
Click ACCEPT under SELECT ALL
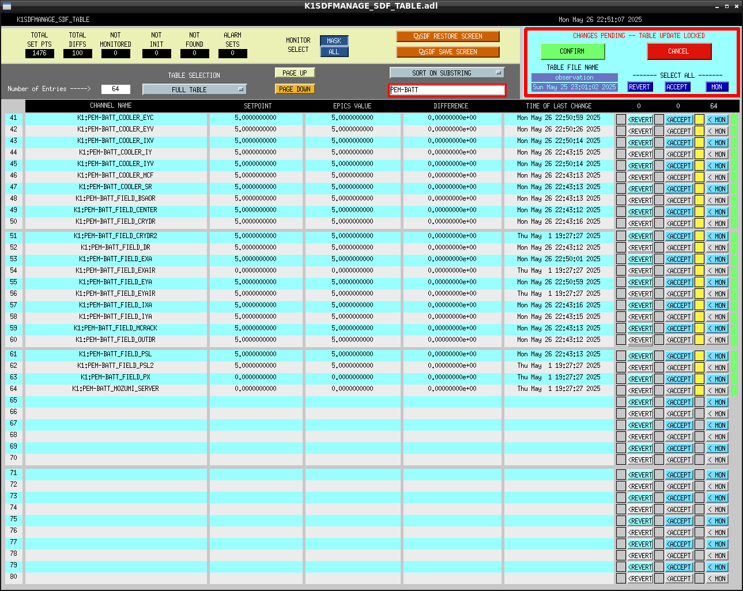click(677, 87)
